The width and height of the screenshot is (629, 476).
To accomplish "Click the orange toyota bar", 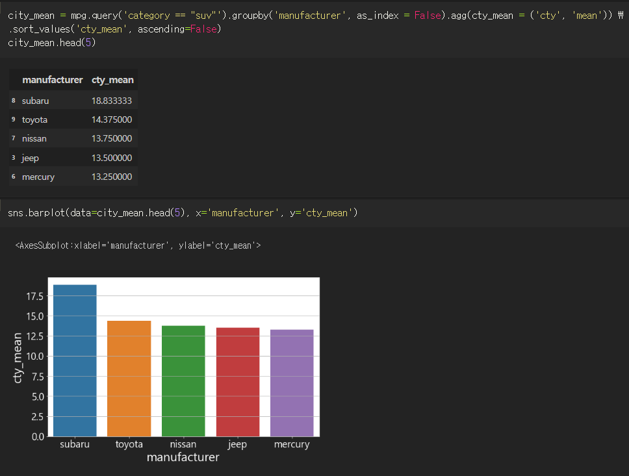I will pos(129,379).
